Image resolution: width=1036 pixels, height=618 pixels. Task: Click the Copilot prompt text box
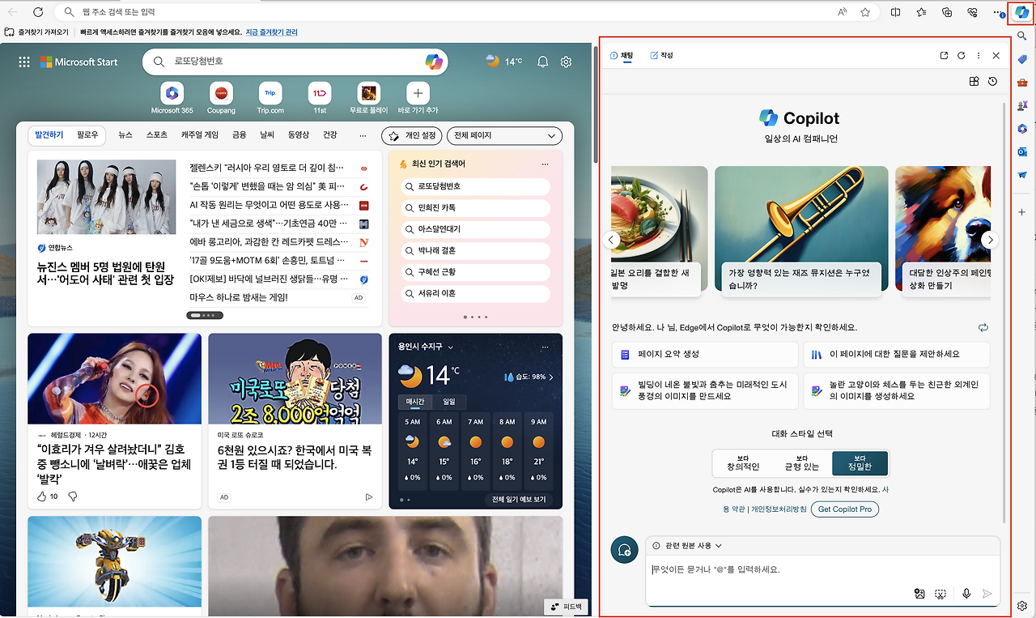point(822,569)
